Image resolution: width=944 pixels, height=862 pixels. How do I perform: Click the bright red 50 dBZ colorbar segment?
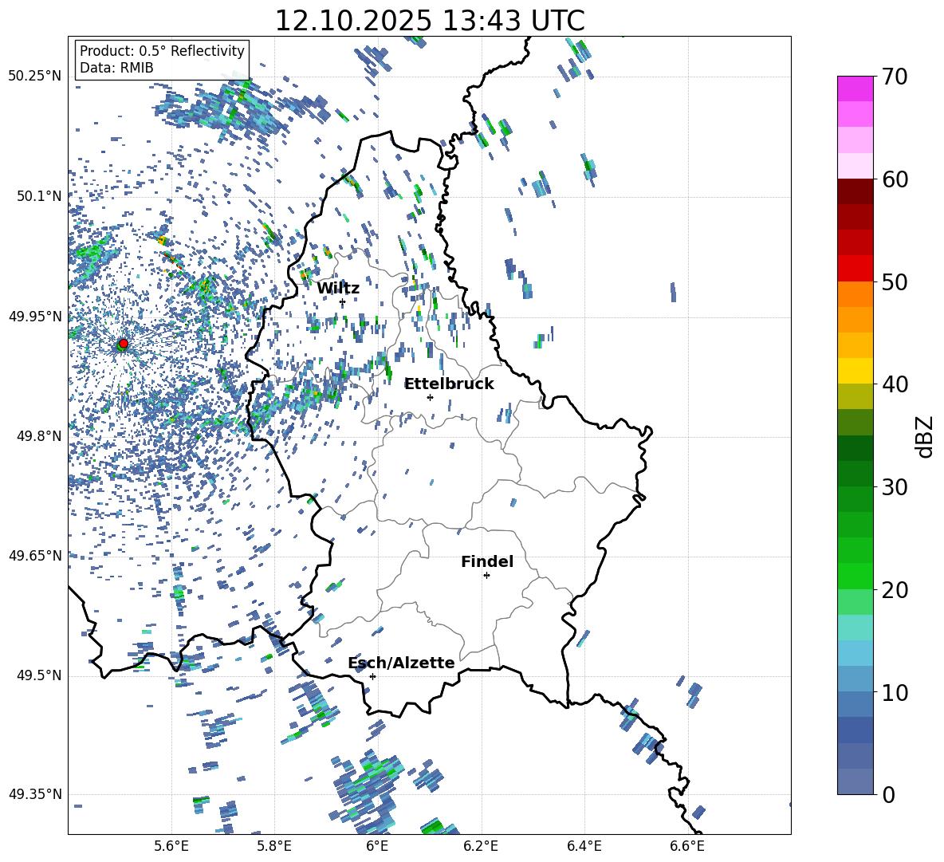(x=855, y=269)
